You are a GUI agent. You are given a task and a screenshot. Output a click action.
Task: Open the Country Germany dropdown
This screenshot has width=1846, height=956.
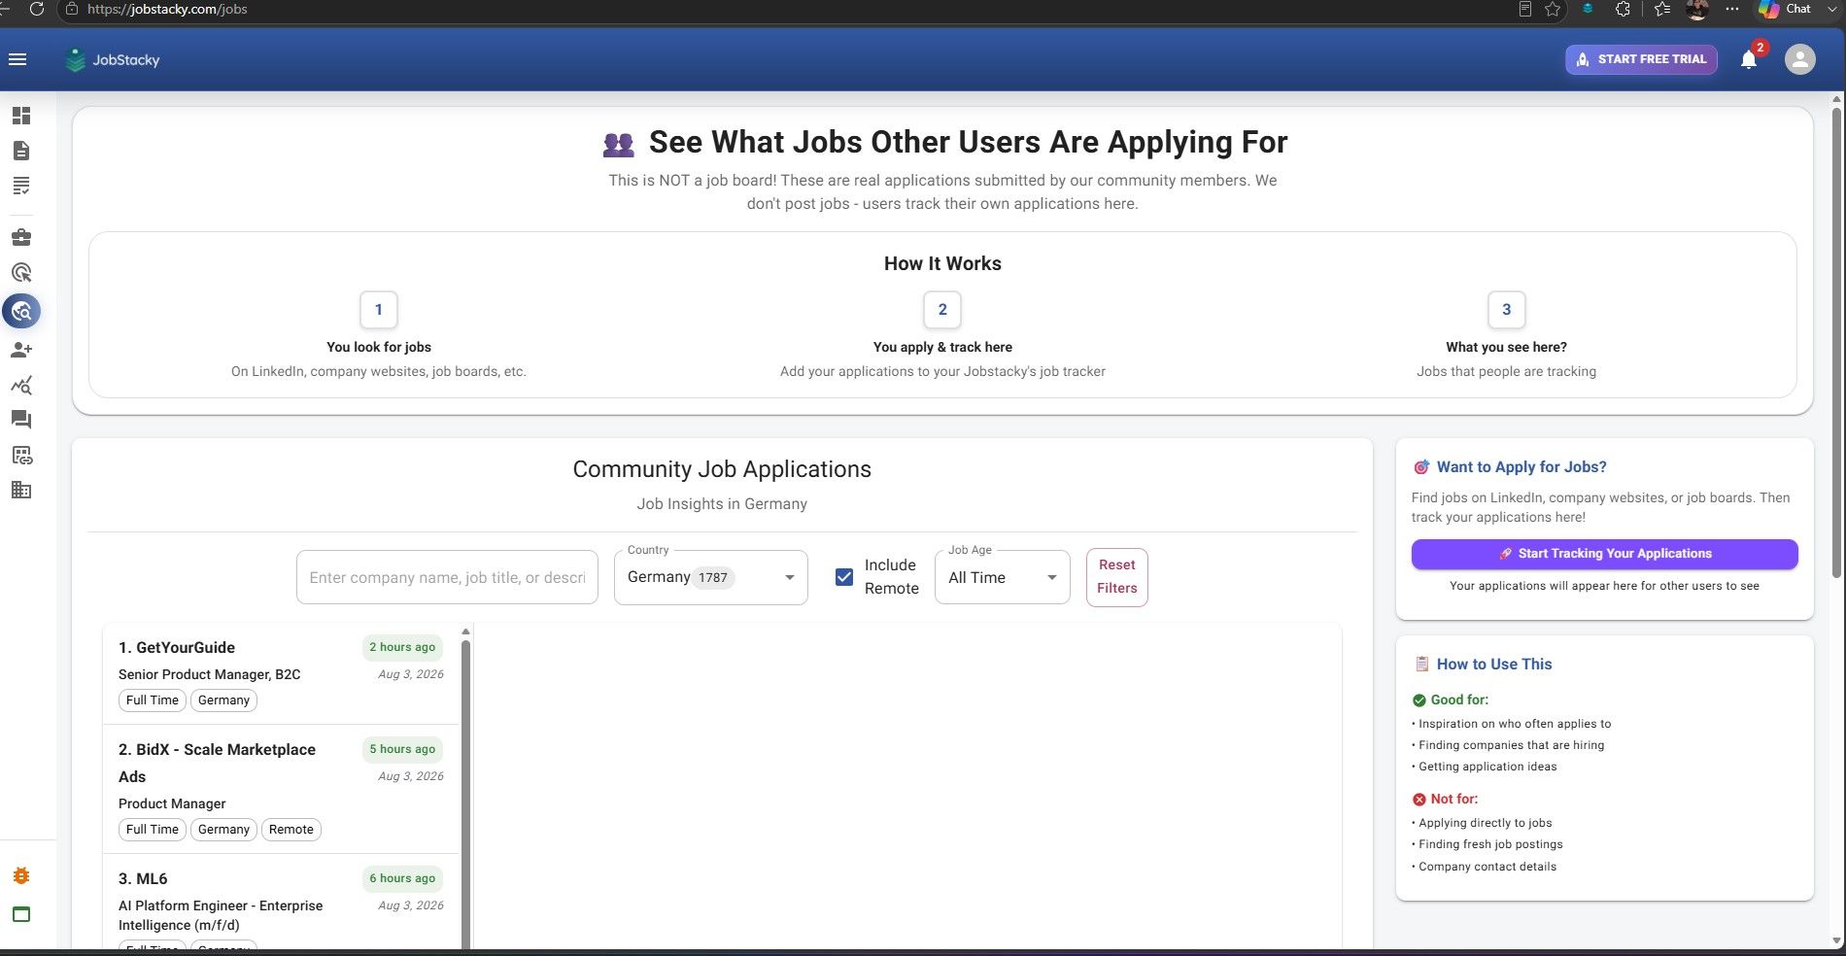tap(710, 577)
